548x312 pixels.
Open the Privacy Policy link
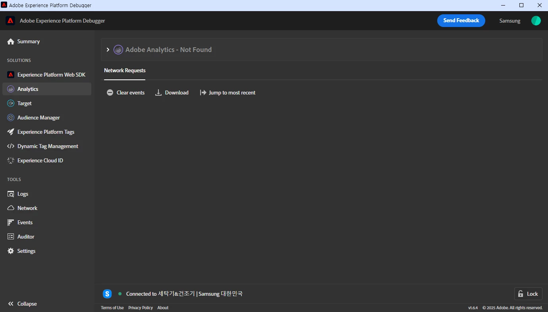click(141, 308)
